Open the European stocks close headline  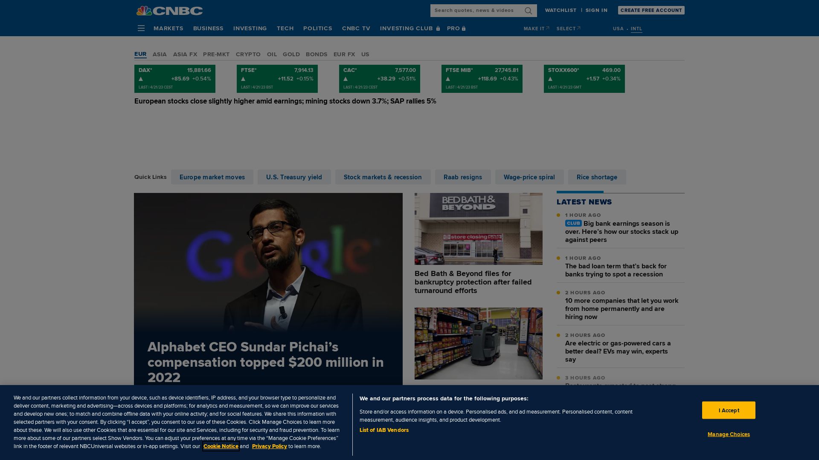285,101
